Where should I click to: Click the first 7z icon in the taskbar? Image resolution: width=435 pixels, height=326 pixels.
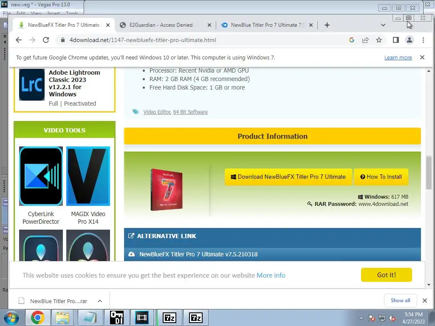pyautogui.click(x=169, y=318)
